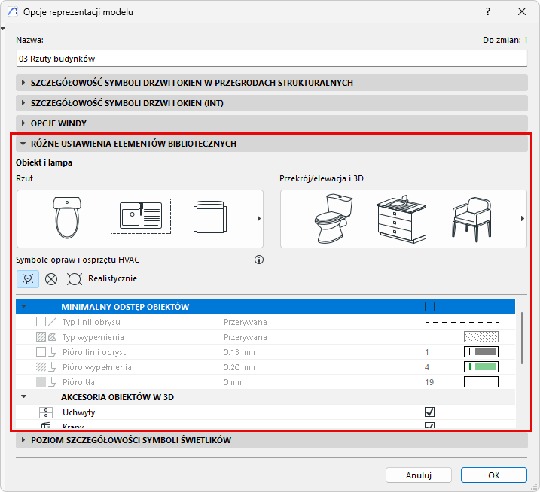Open the Rzut symbol options arrow

[x=259, y=218]
